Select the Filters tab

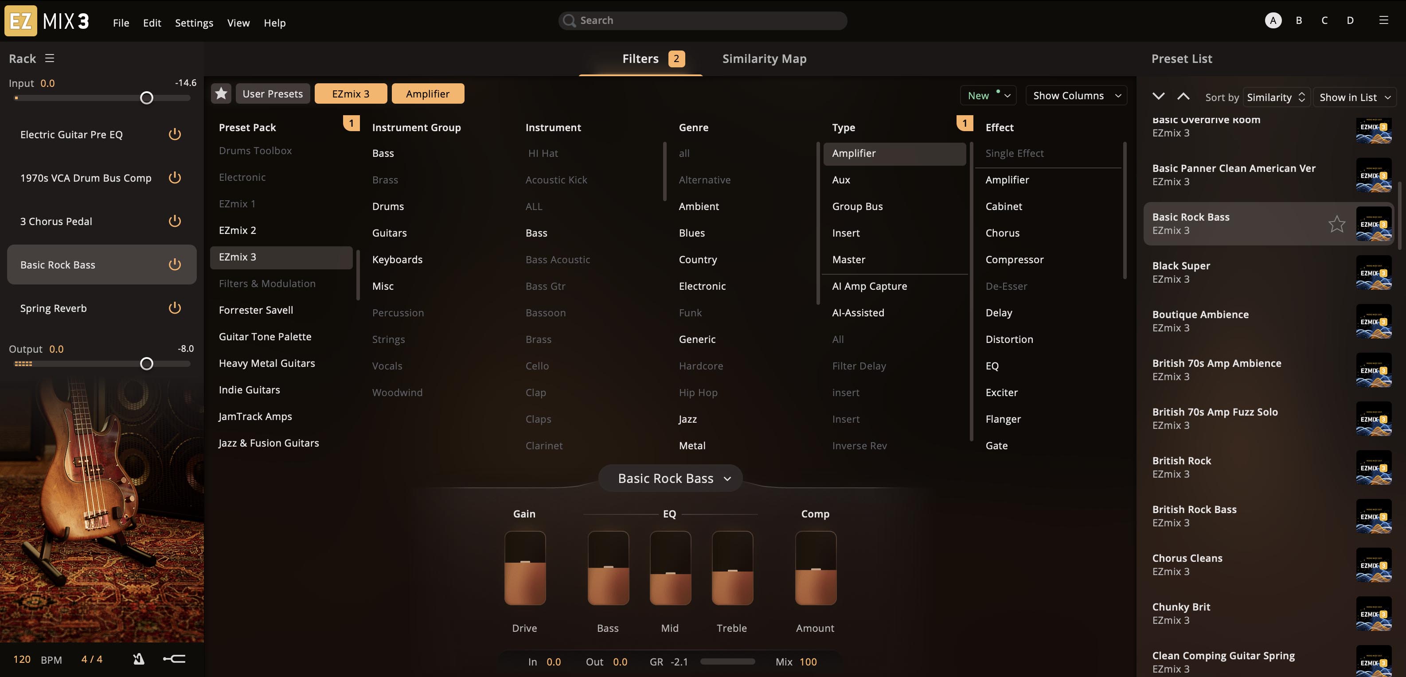tap(640, 58)
